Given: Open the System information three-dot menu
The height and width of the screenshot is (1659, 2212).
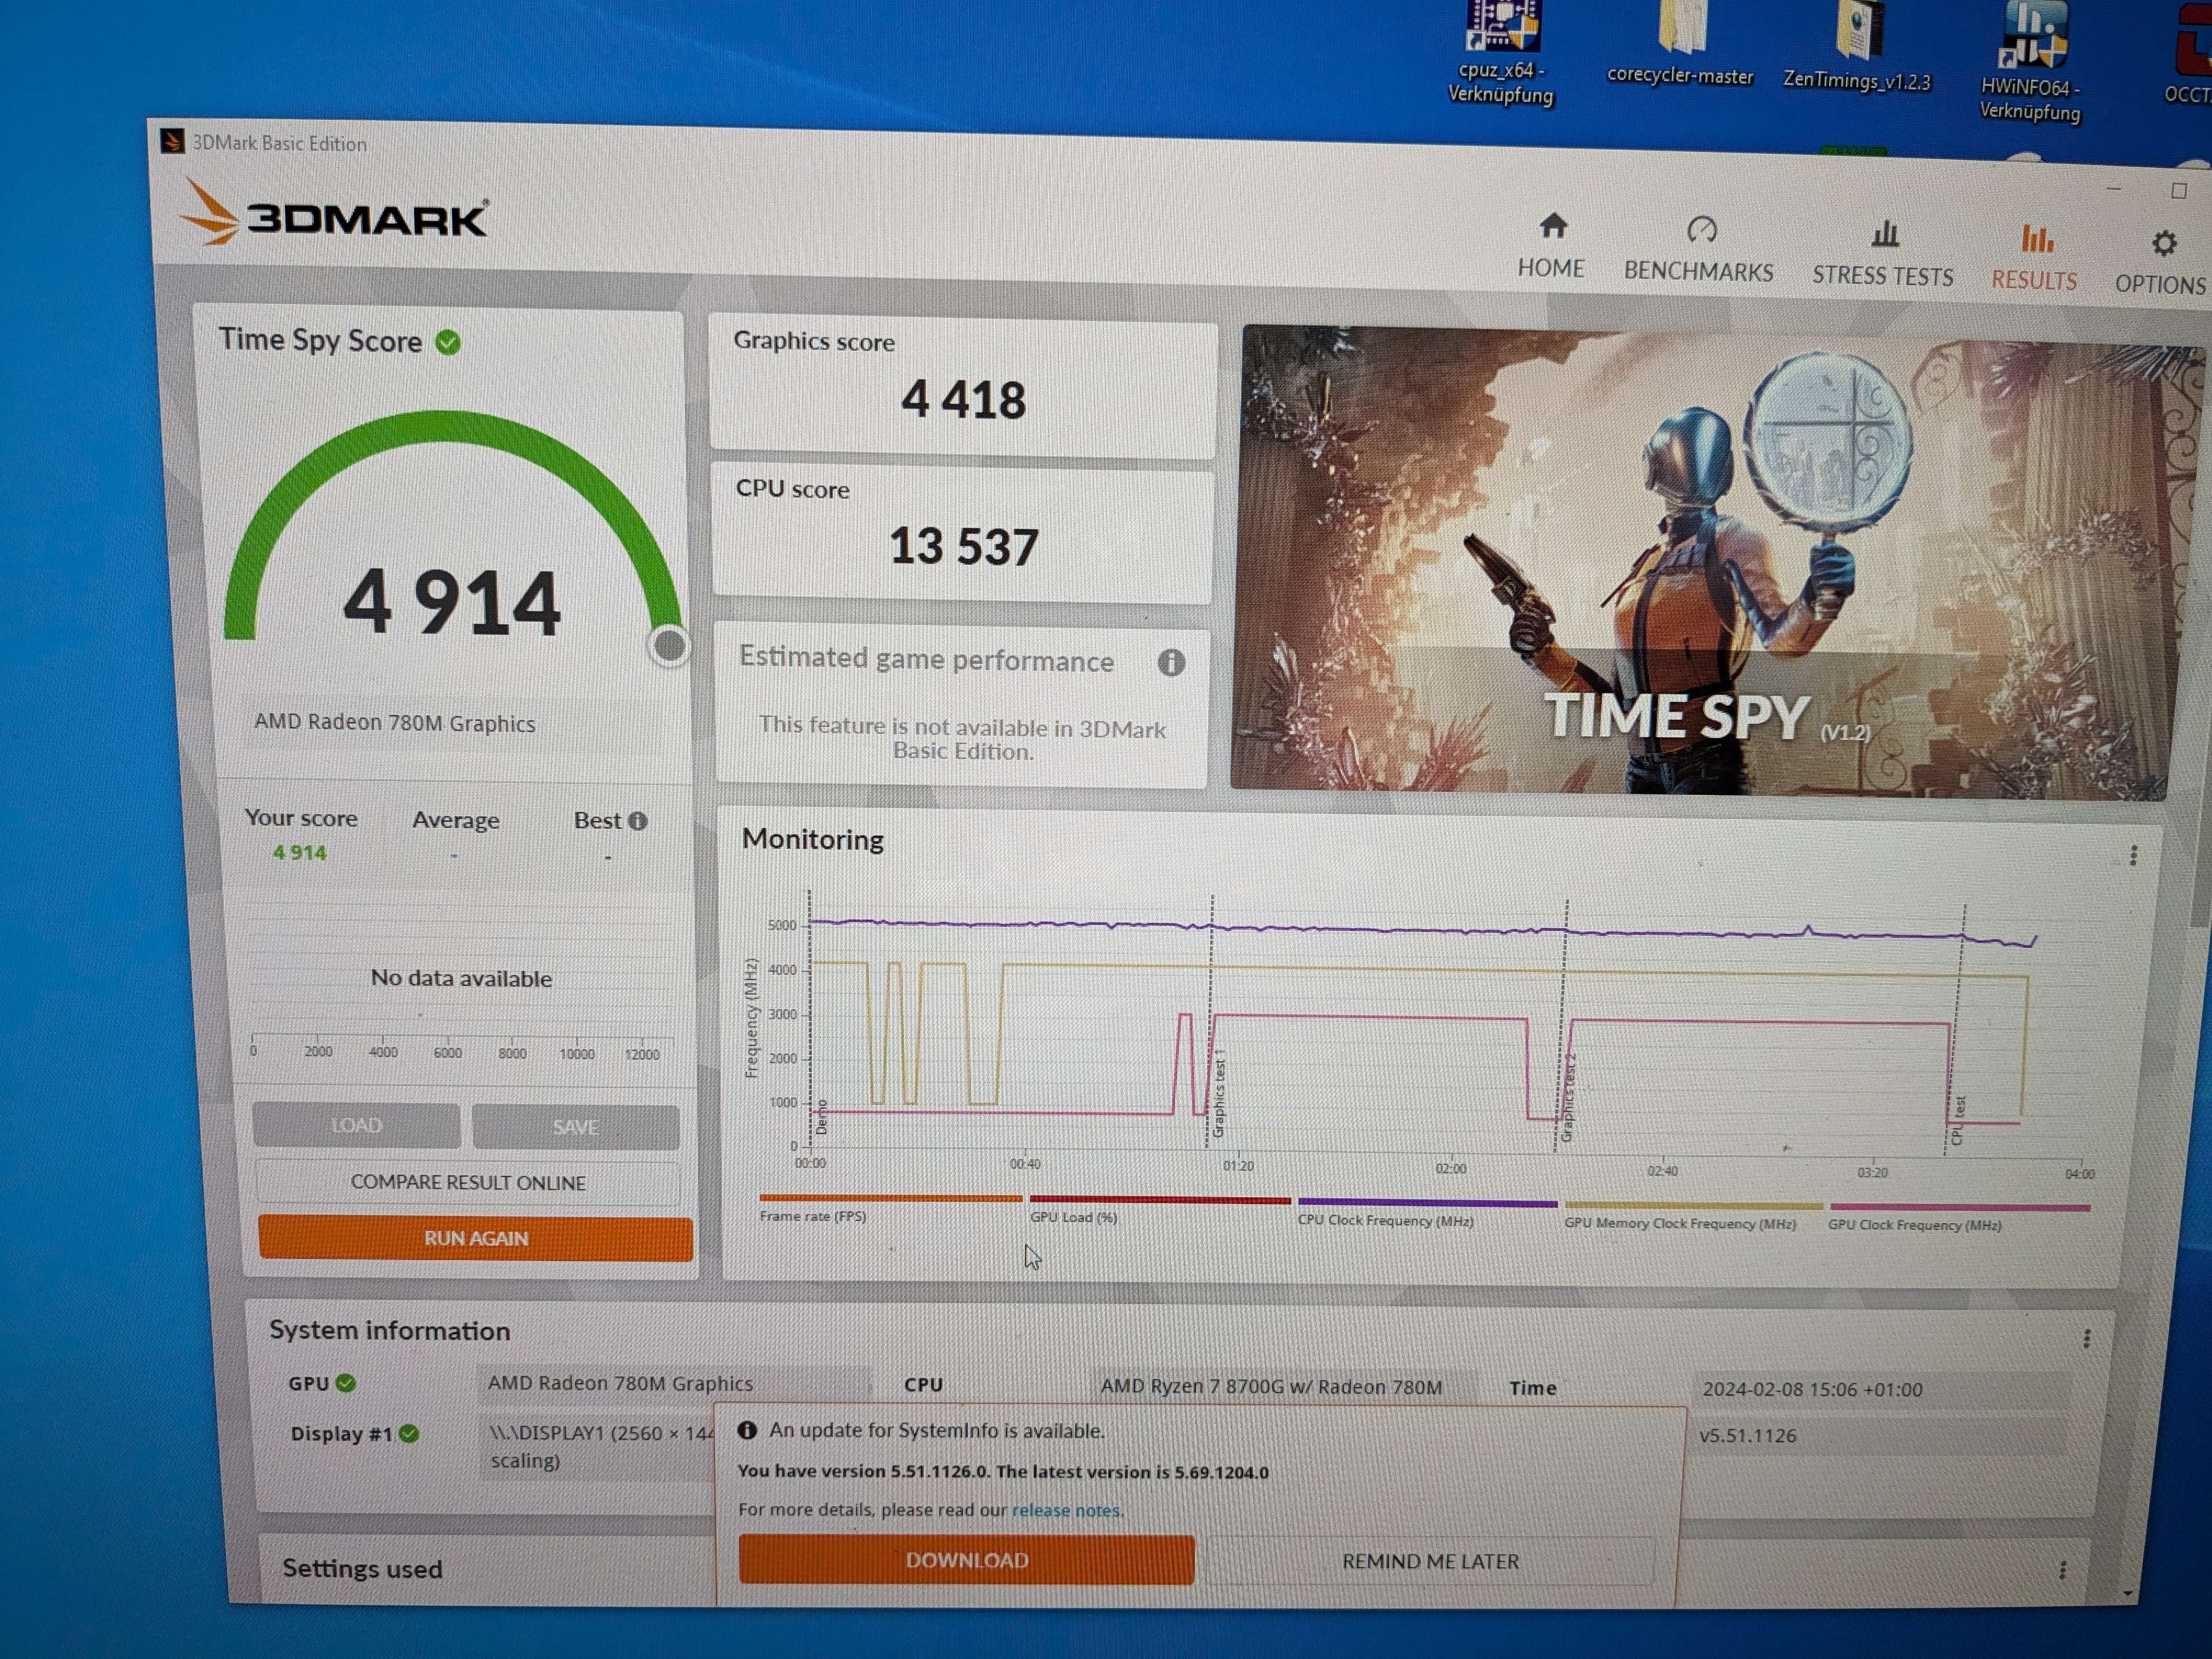Looking at the screenshot, I should 2086,1339.
